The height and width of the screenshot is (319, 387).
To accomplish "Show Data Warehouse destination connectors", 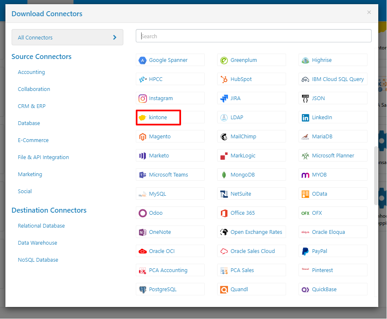I will coord(37,243).
